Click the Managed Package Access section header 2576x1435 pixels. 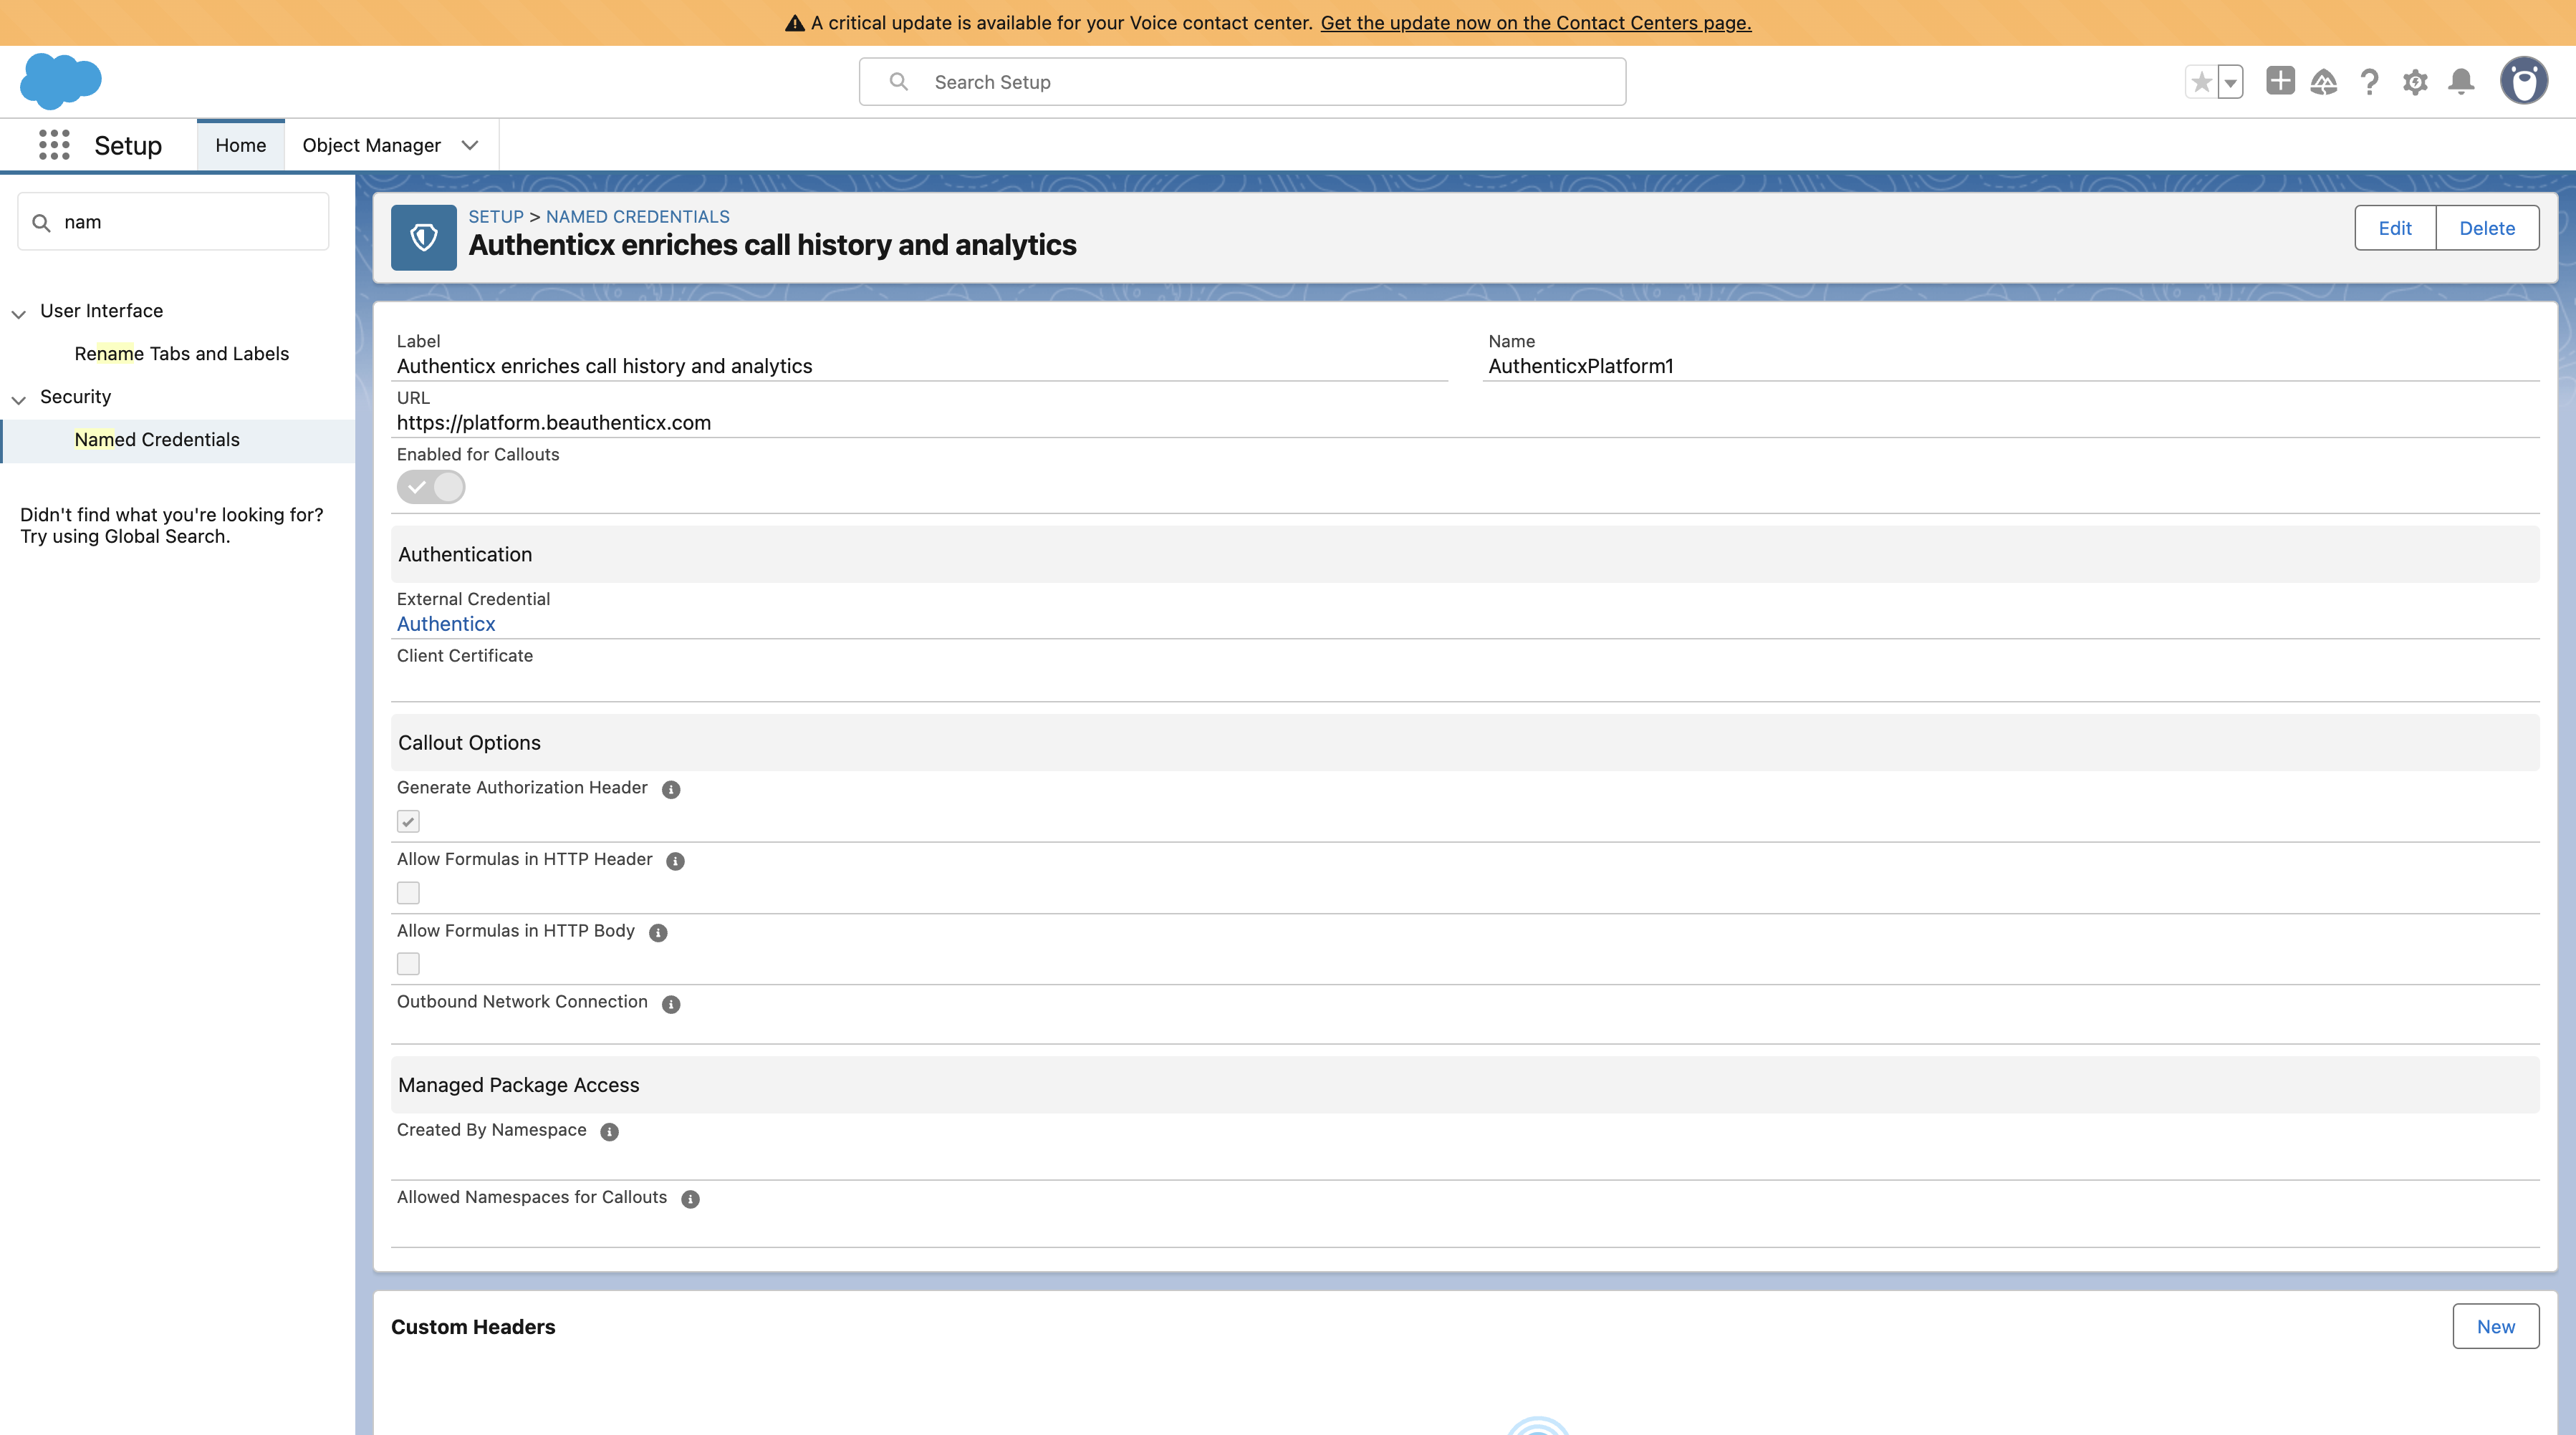[x=1465, y=1084]
